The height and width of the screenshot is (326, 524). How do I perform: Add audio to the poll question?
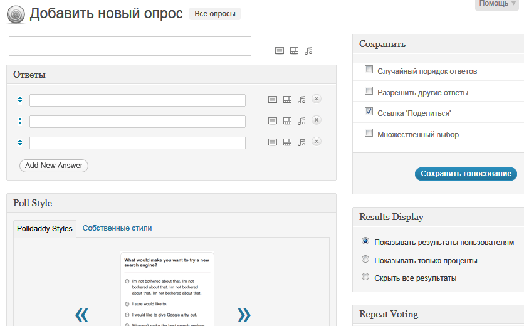(308, 51)
